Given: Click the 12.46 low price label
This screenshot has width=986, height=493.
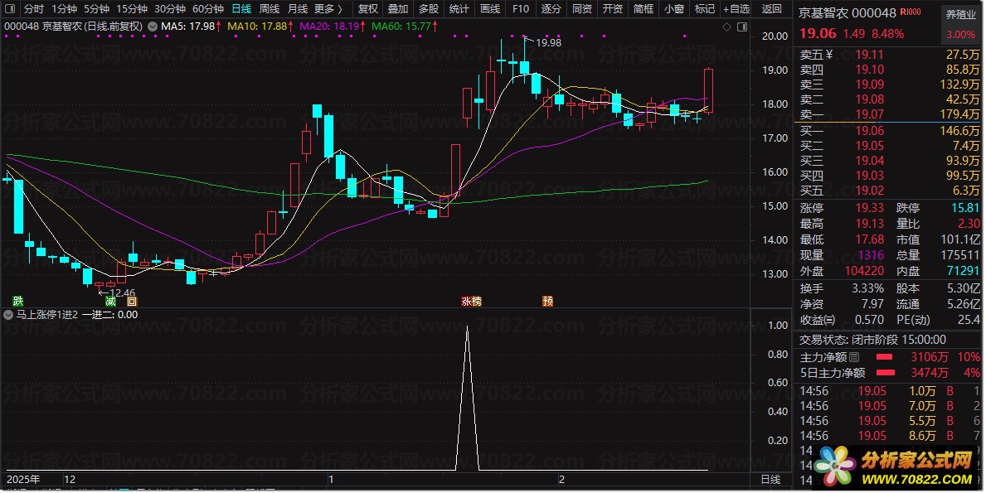Looking at the screenshot, I should (122, 292).
